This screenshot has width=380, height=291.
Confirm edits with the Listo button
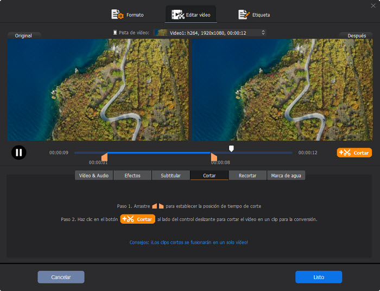pyautogui.click(x=319, y=277)
